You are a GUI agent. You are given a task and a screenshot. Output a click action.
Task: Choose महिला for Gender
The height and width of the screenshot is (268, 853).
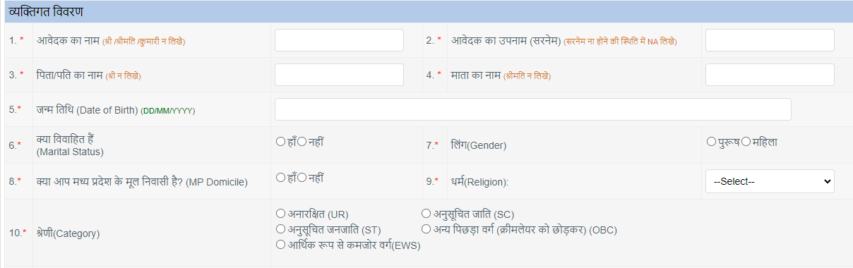point(746,142)
